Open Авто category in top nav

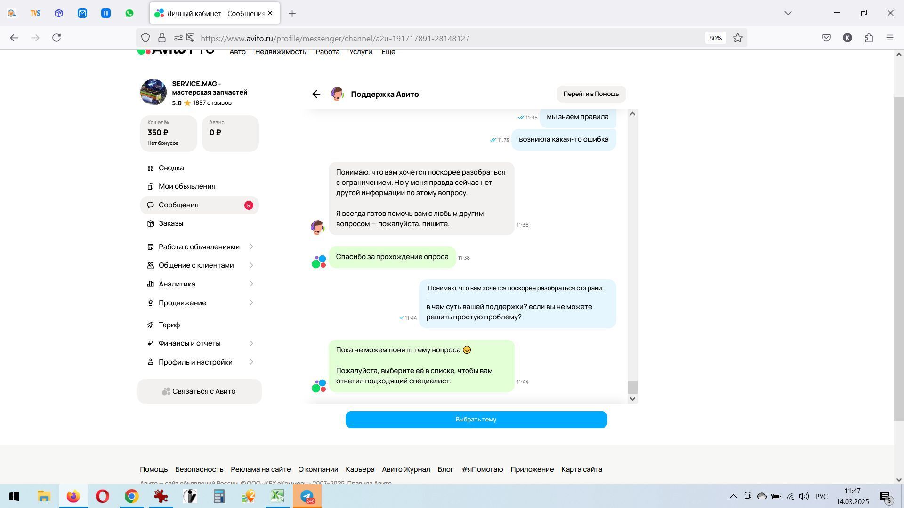237,52
